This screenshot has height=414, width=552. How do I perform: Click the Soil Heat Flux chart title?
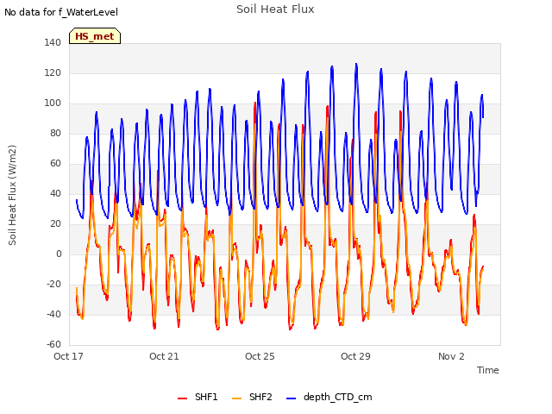(275, 9)
